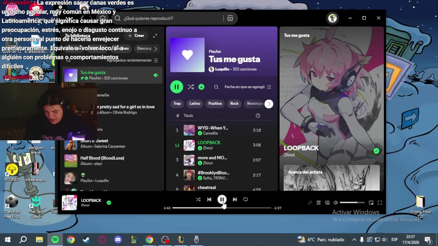This screenshot has height=246, width=438.
Task: Select the Descarg filter chip in library
Action: point(144,49)
